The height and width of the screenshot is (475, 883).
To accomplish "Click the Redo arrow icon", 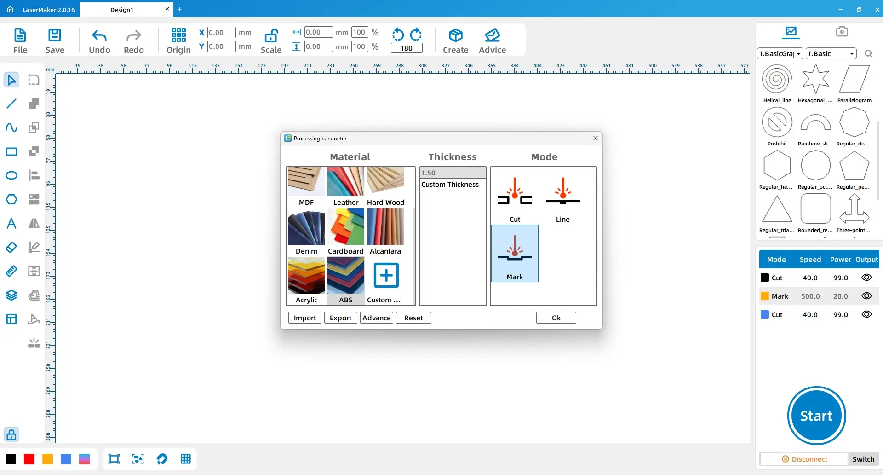I will 133,35.
